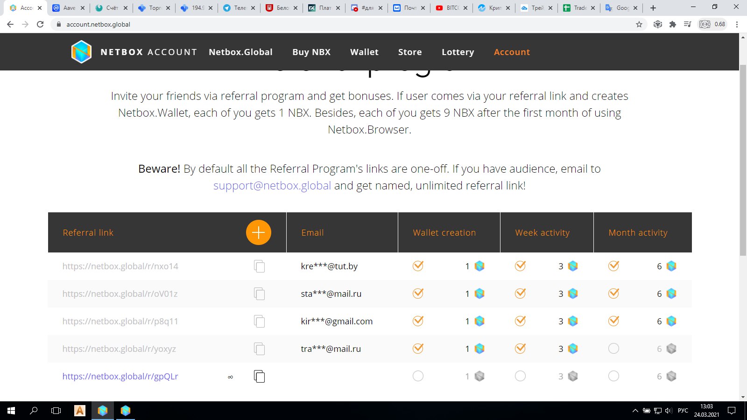
Task: Copy the p8q11 referral link
Action: click(259, 322)
